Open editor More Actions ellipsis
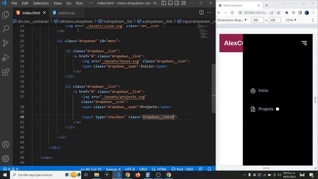Image resolution: width=318 pixels, height=179 pixels. click(x=209, y=12)
